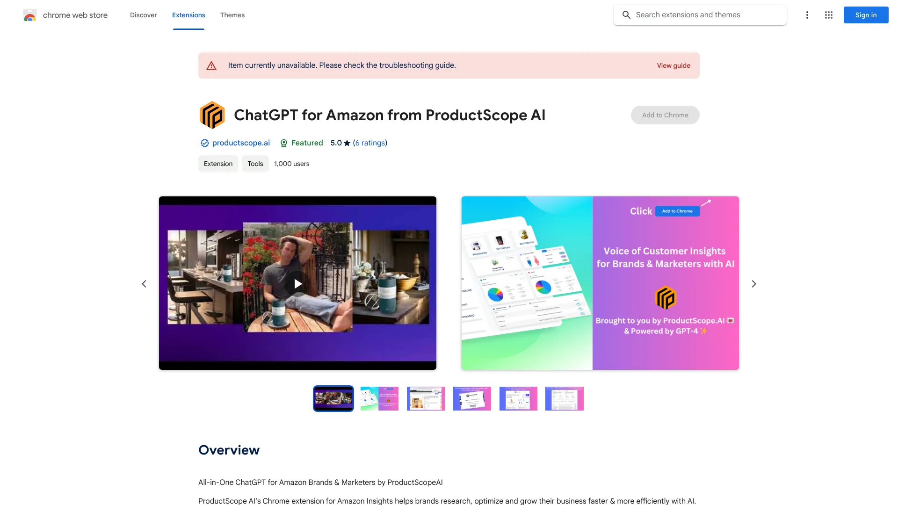Select the second screenshot thumbnail

click(379, 398)
